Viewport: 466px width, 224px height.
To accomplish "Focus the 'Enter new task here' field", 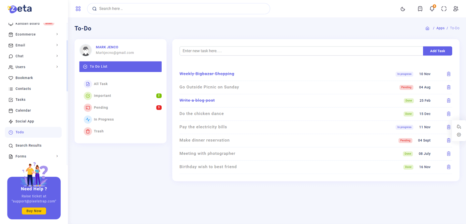I will [x=301, y=51].
